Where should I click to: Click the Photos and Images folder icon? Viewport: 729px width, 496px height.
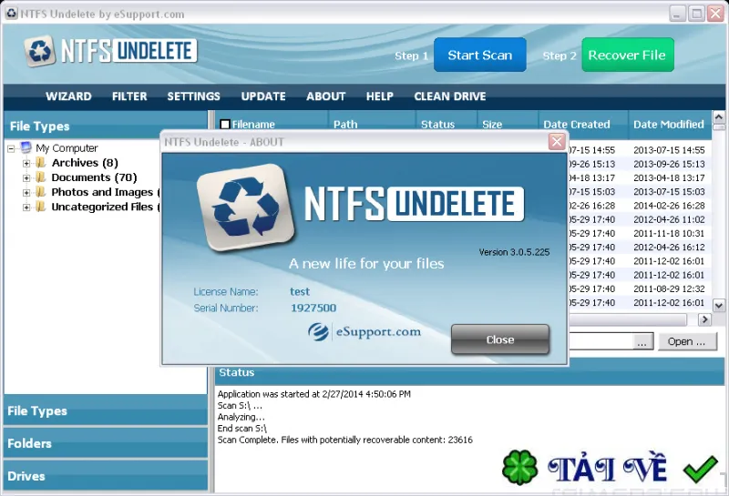41,192
